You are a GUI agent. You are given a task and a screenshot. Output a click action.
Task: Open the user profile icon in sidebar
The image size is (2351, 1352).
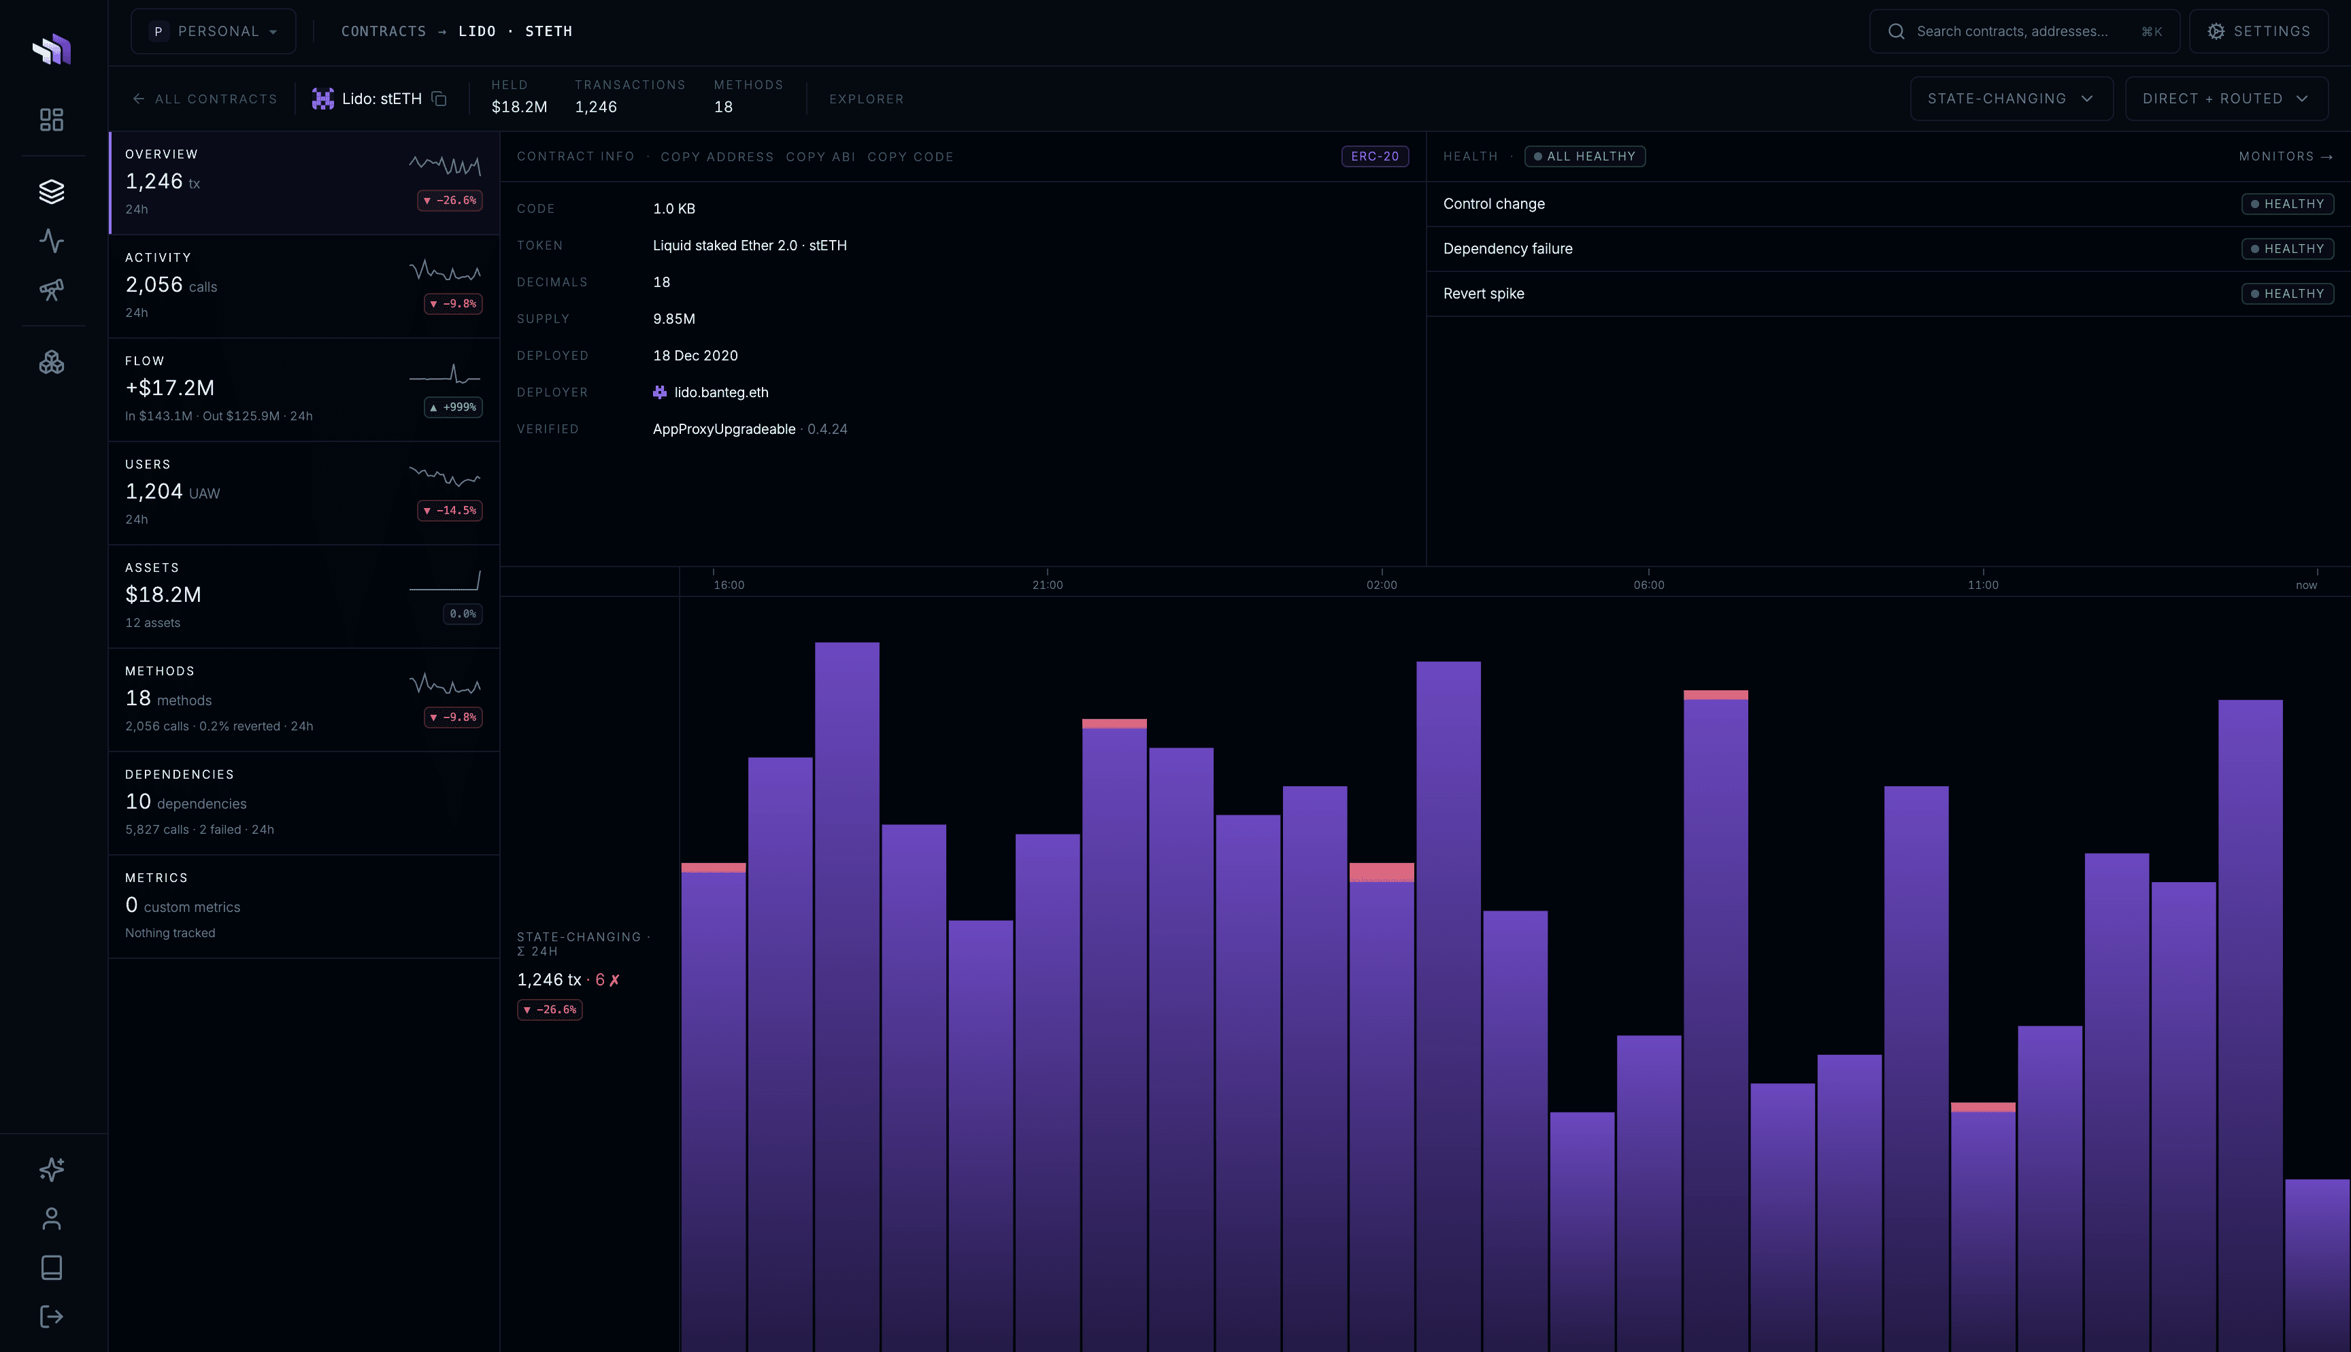tap(52, 1218)
